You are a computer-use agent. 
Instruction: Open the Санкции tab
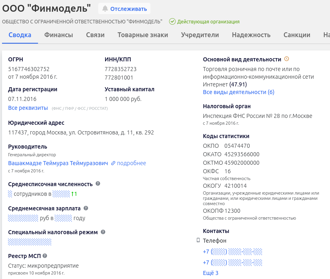coord(297,35)
